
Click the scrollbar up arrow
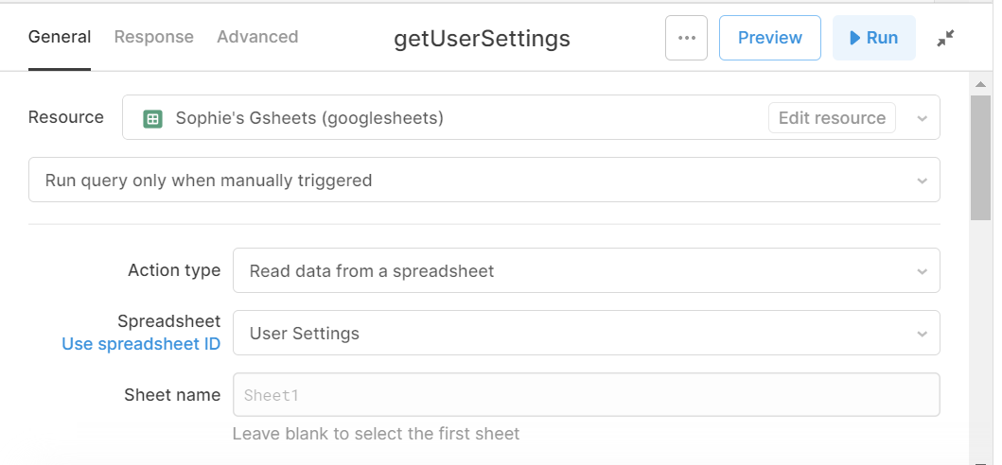(980, 84)
